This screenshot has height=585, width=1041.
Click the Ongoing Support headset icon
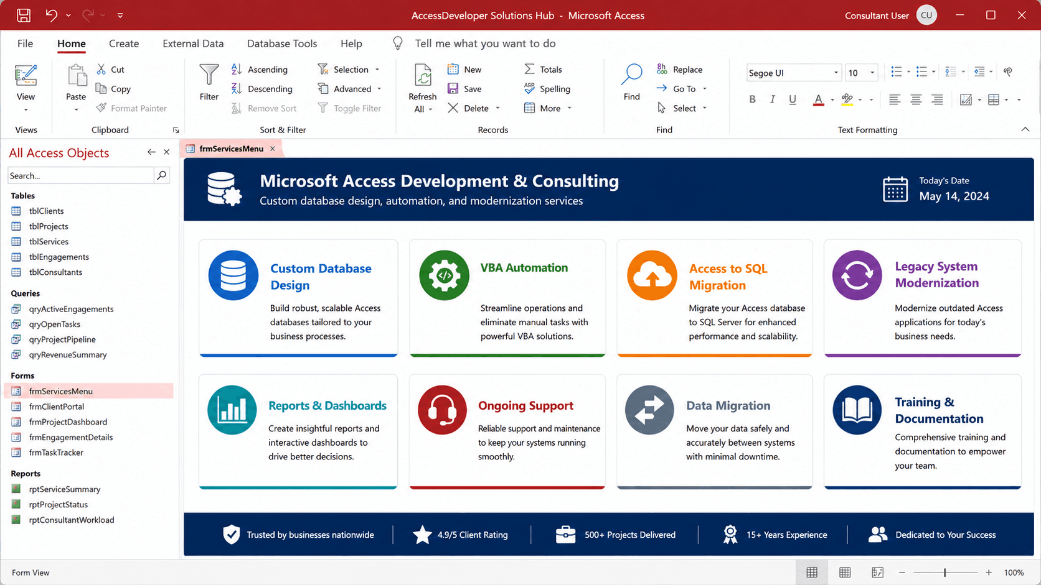[442, 410]
